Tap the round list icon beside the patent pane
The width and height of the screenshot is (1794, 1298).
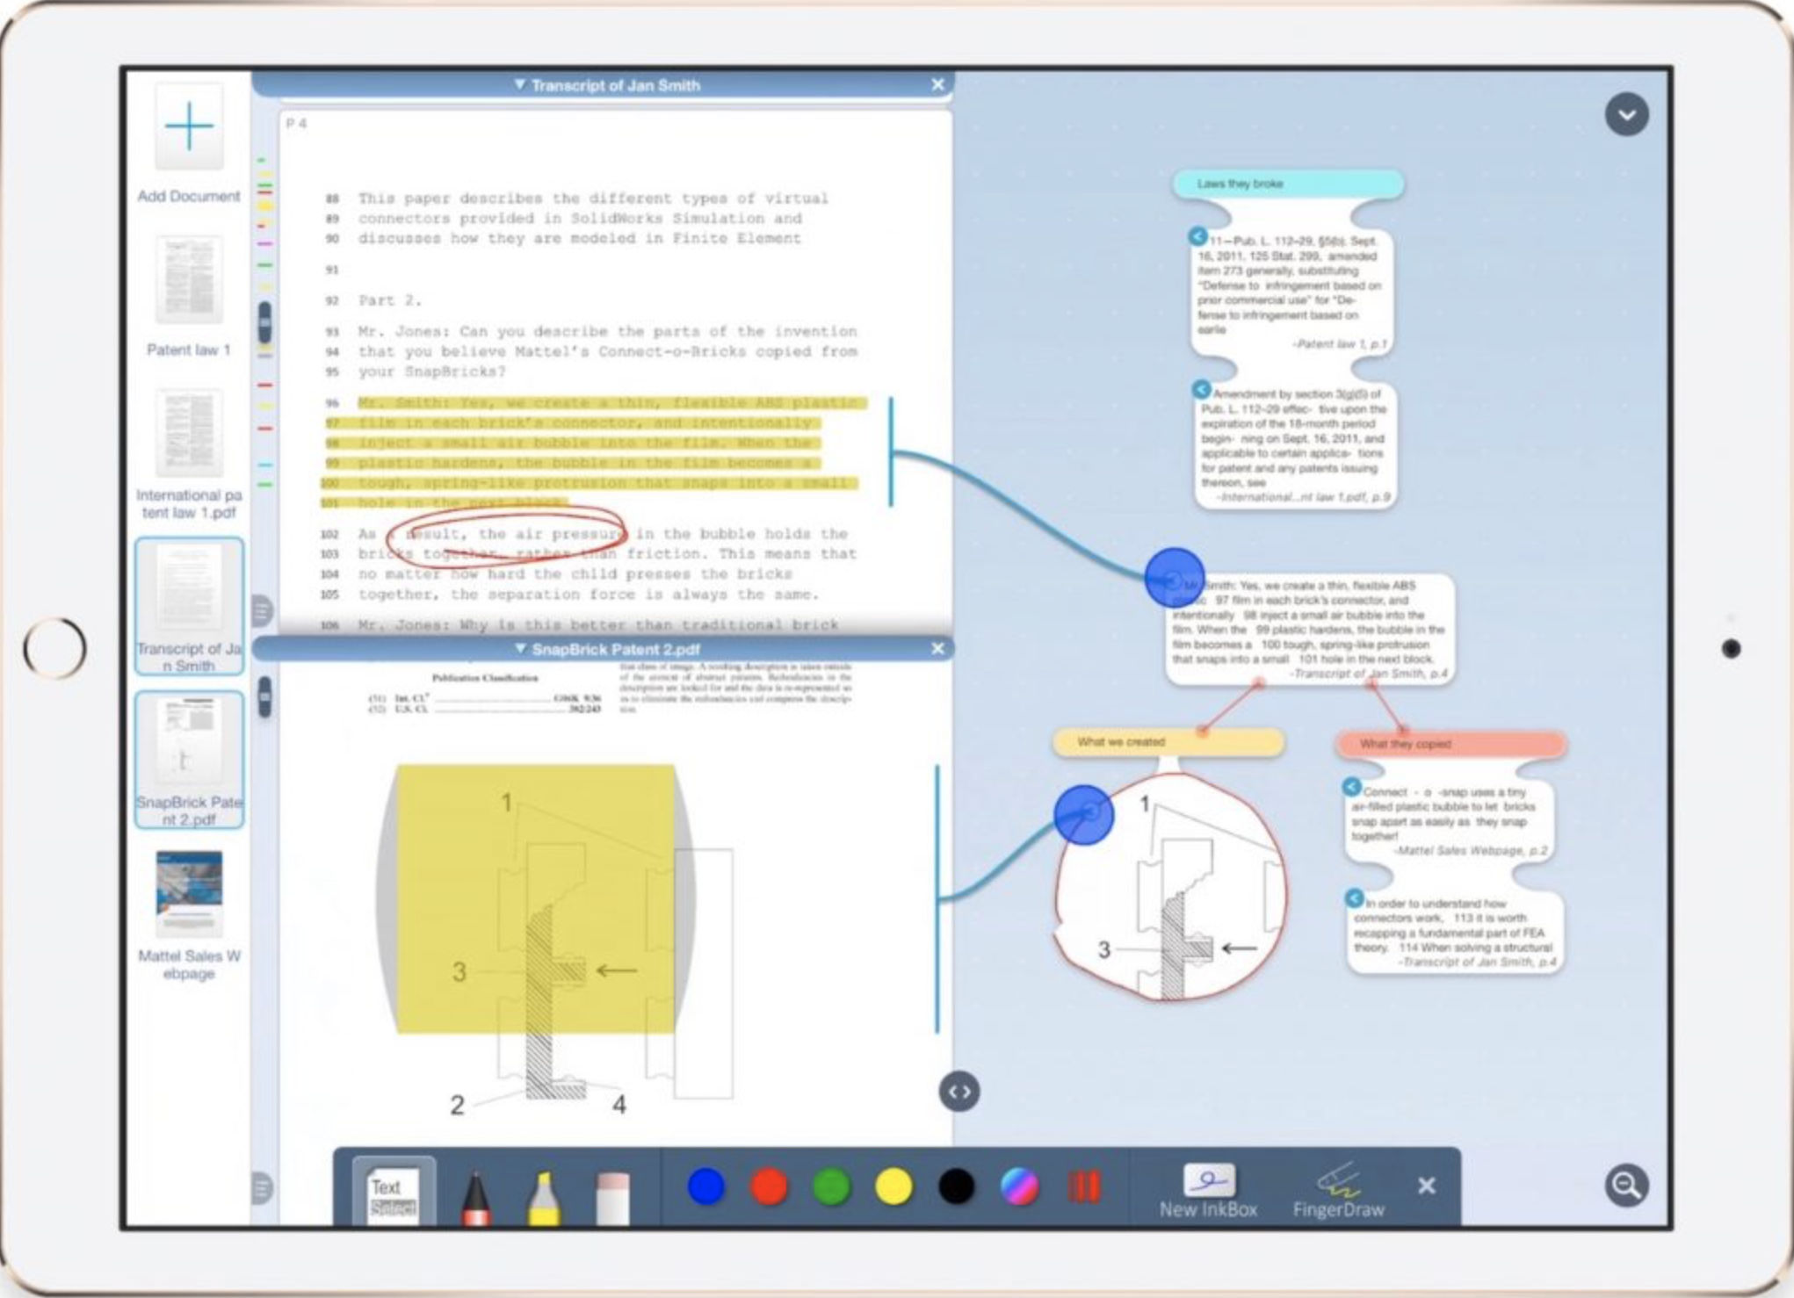tap(262, 1187)
